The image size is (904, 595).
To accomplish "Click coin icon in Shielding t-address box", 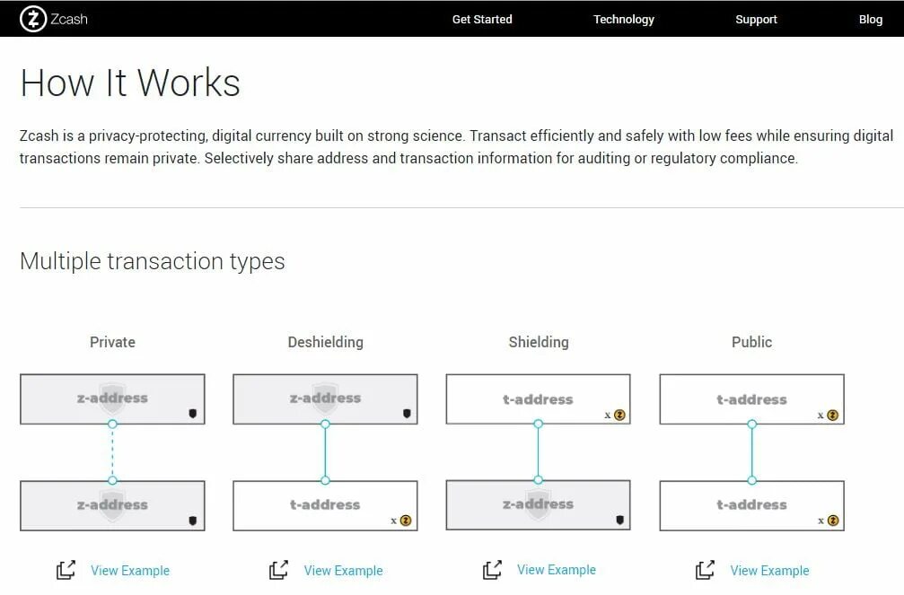I will pos(619,416).
